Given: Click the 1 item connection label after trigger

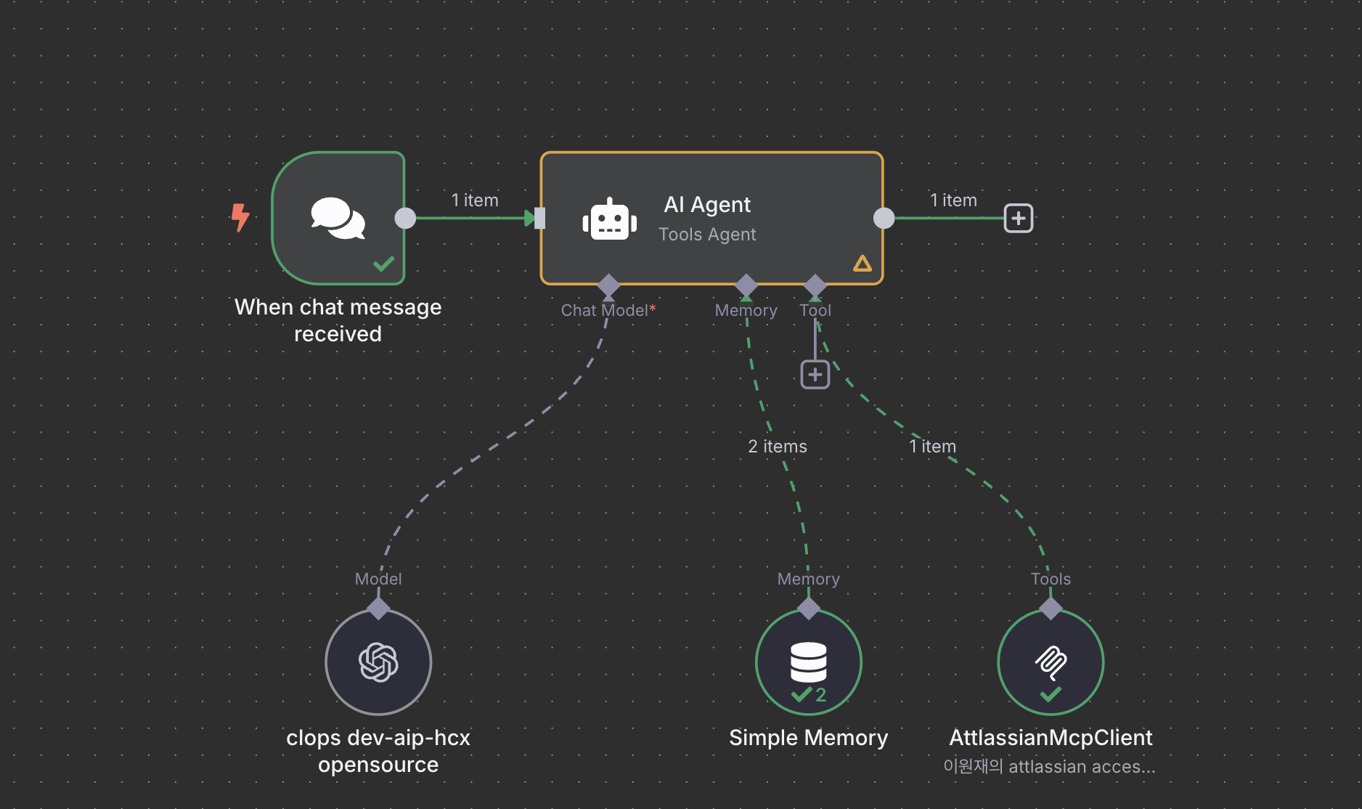Looking at the screenshot, I should pos(474,200).
